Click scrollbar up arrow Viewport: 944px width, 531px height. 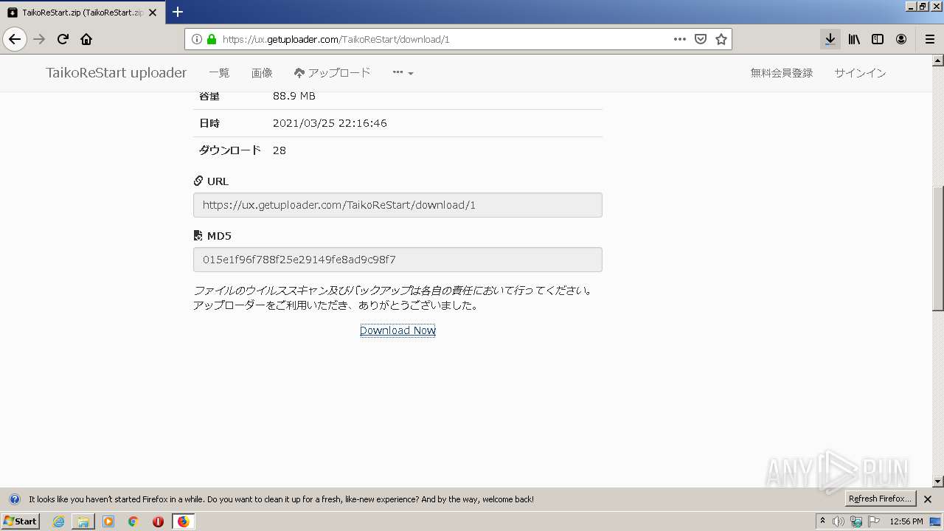coord(938,60)
